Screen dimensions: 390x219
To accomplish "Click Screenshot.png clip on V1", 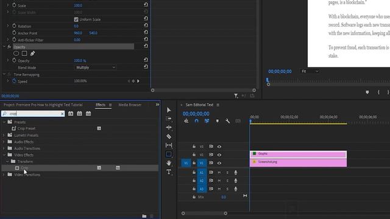I will (298, 162).
